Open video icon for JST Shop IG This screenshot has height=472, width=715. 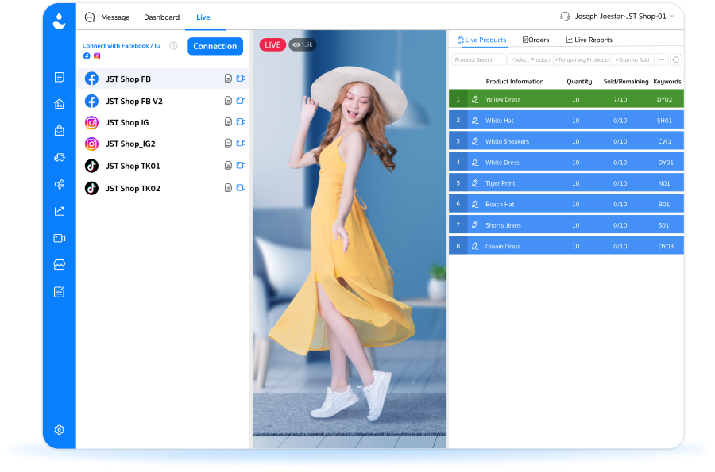click(241, 121)
